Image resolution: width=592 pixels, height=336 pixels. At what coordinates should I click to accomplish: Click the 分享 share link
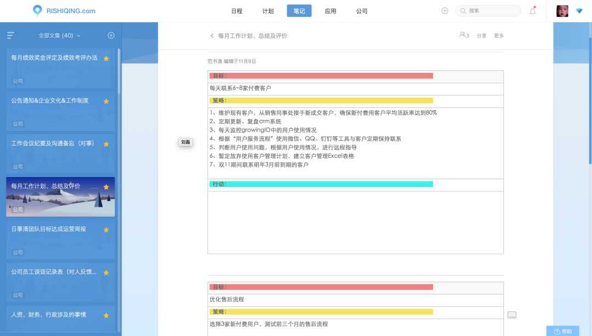pyautogui.click(x=482, y=35)
